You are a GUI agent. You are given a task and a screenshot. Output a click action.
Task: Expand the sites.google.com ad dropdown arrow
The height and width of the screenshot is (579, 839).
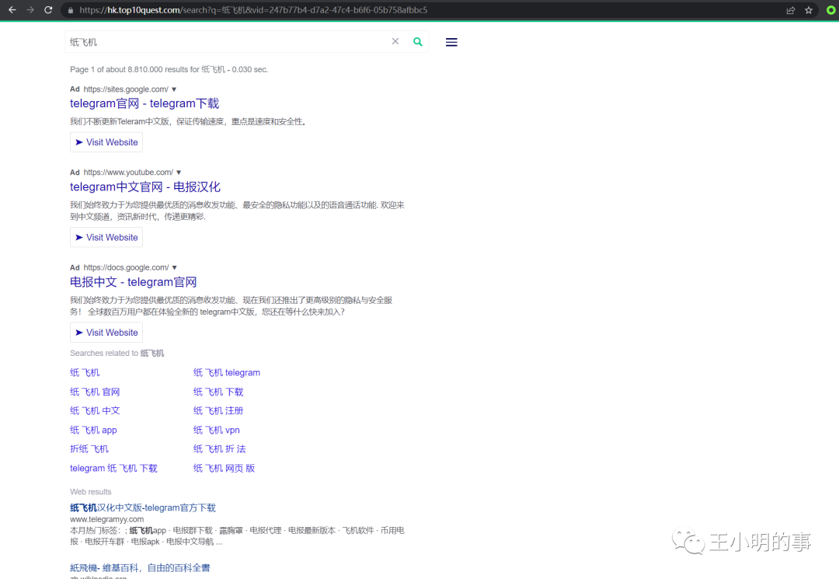click(x=174, y=89)
